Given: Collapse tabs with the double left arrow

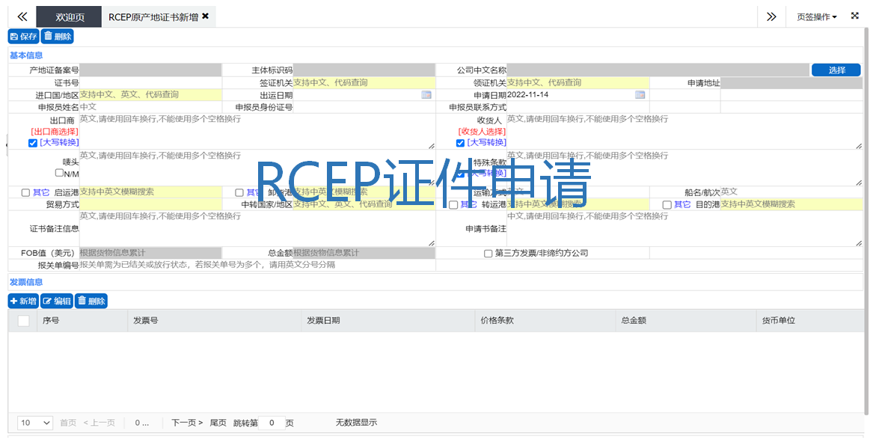Looking at the screenshot, I should tap(22, 16).
